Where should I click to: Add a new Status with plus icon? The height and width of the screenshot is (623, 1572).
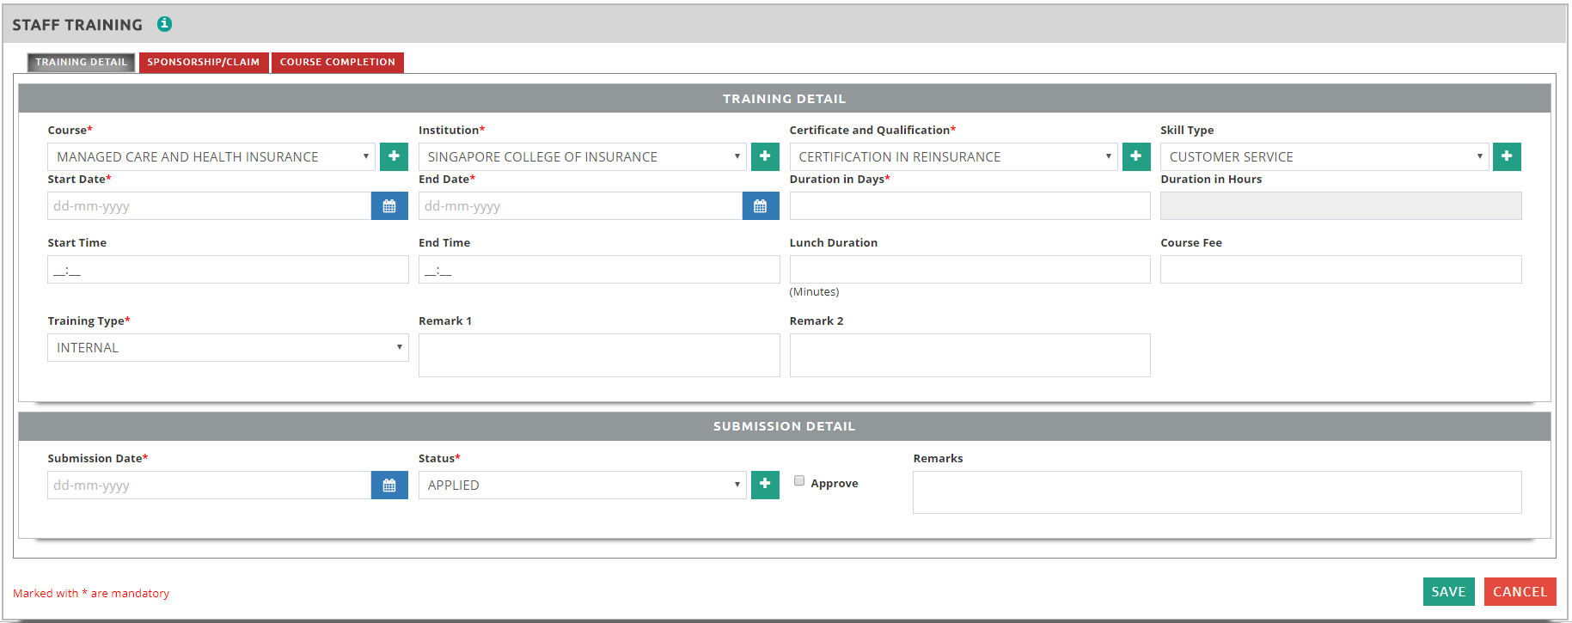pyautogui.click(x=765, y=485)
